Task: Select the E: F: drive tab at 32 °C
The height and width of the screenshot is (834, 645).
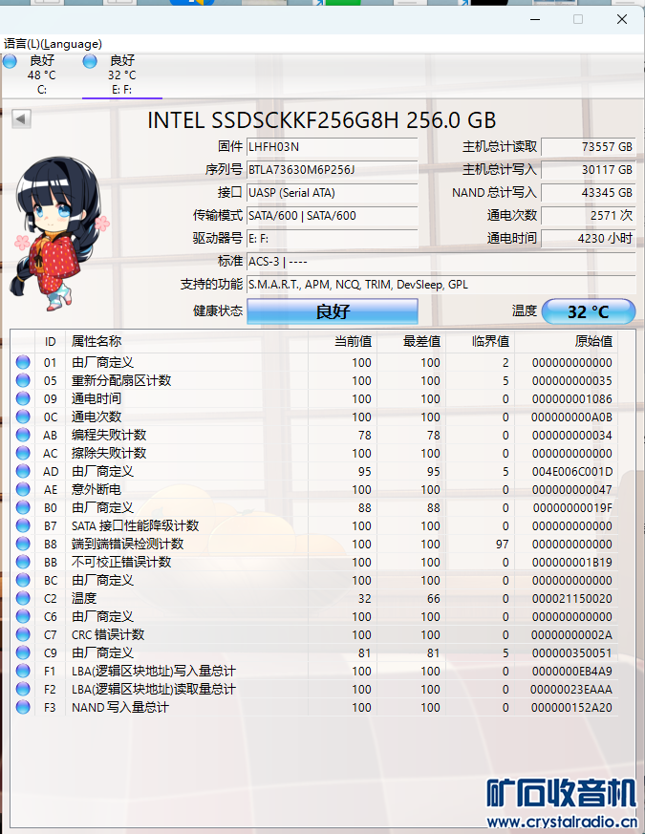Action: [x=122, y=75]
